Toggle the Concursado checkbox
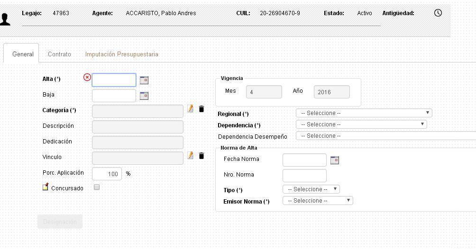 coord(97,187)
